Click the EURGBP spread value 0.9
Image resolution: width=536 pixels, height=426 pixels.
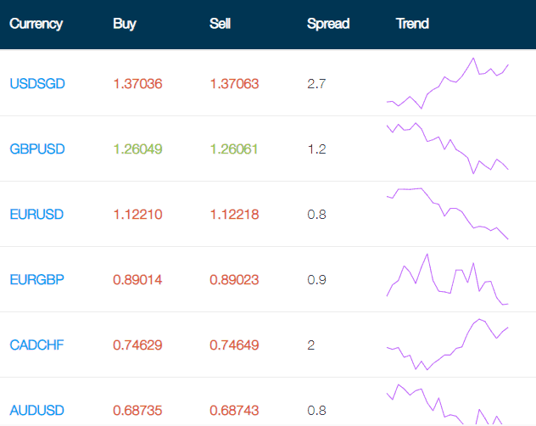click(316, 280)
